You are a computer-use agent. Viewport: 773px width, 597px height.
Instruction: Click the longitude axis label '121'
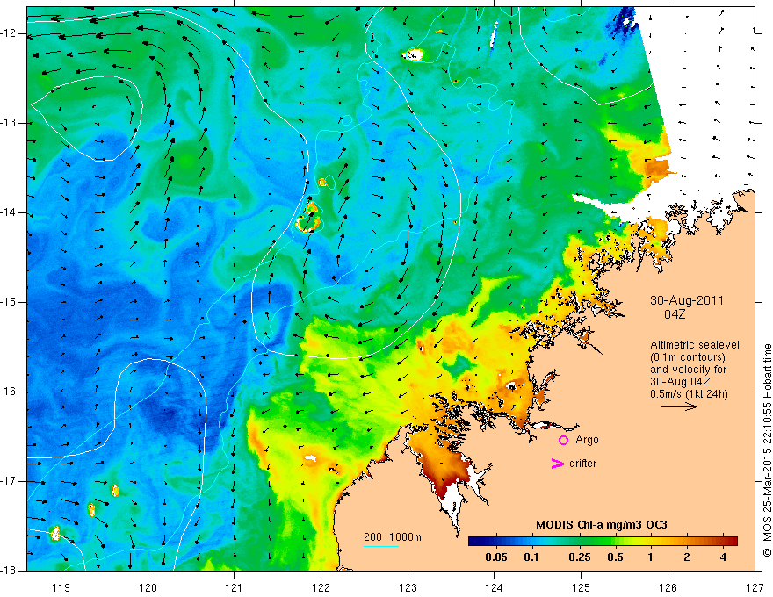235,587
